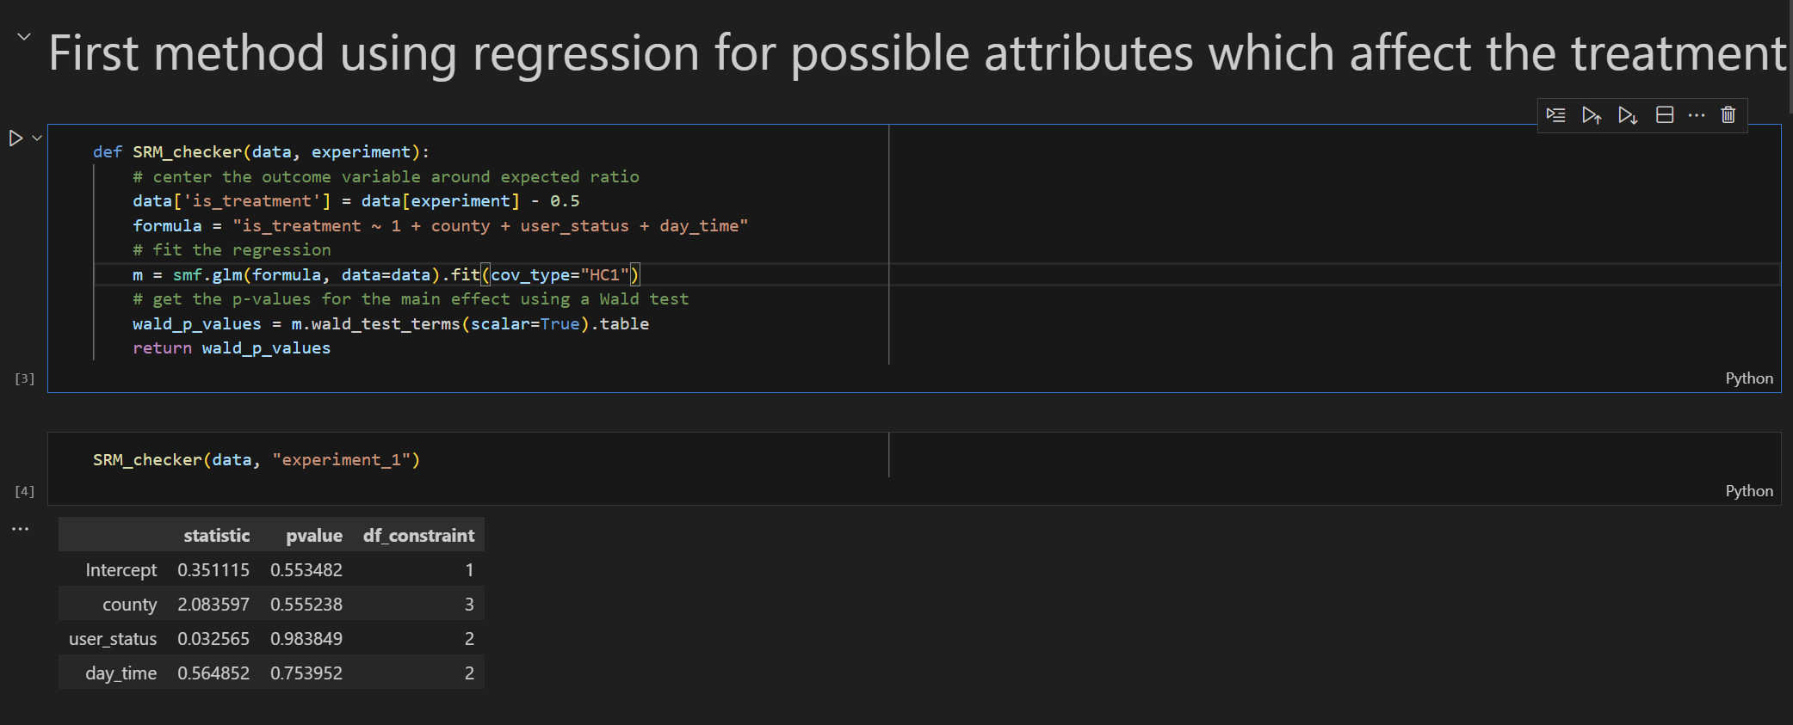Run the SRM_checker definition cell
Viewport: 1793px width, 725px height.
coord(15,138)
